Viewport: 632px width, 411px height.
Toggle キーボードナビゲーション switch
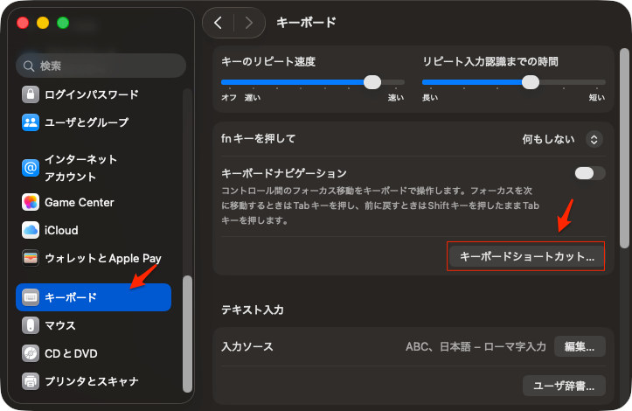(590, 173)
